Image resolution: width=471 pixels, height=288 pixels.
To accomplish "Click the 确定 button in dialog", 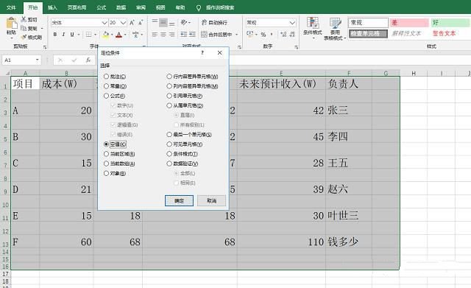I will tap(179, 200).
